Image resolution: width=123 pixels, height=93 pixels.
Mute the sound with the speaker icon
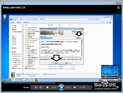tap(75, 87)
